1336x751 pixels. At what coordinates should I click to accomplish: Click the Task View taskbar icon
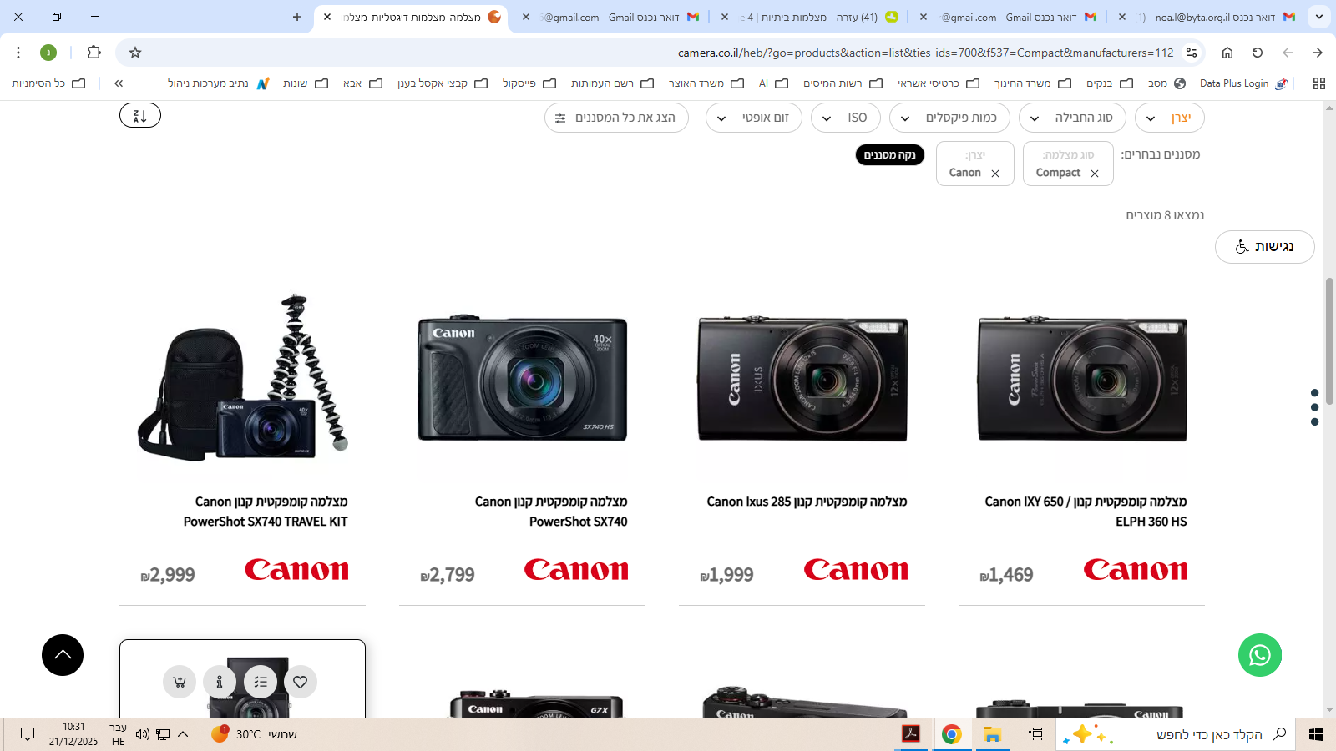[x=1035, y=734]
